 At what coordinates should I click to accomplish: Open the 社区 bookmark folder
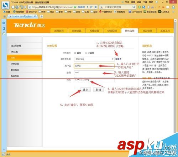point(51,12)
